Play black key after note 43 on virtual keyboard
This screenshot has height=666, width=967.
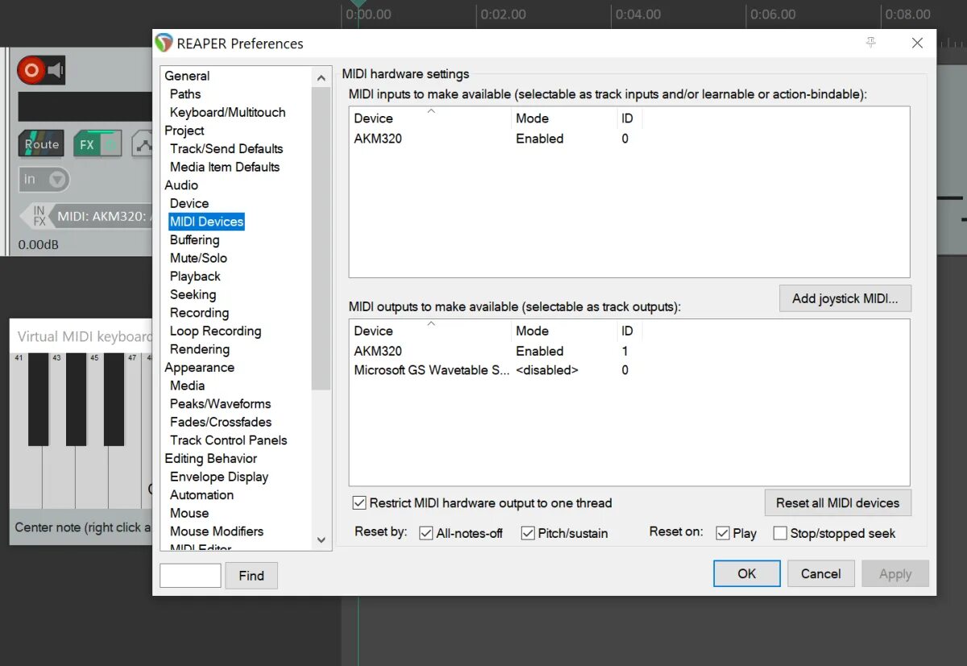point(76,399)
